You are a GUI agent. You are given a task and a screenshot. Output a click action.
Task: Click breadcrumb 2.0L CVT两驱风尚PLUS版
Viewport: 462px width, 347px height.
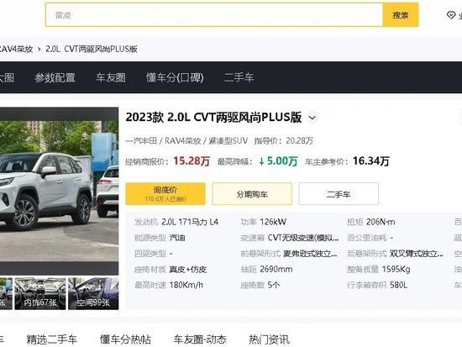pos(92,49)
